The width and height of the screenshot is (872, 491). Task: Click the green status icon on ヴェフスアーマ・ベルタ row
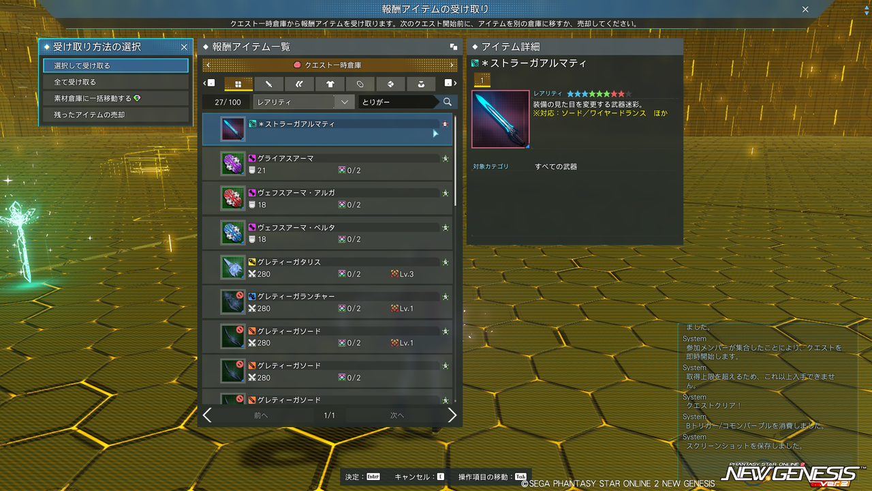[x=445, y=228]
